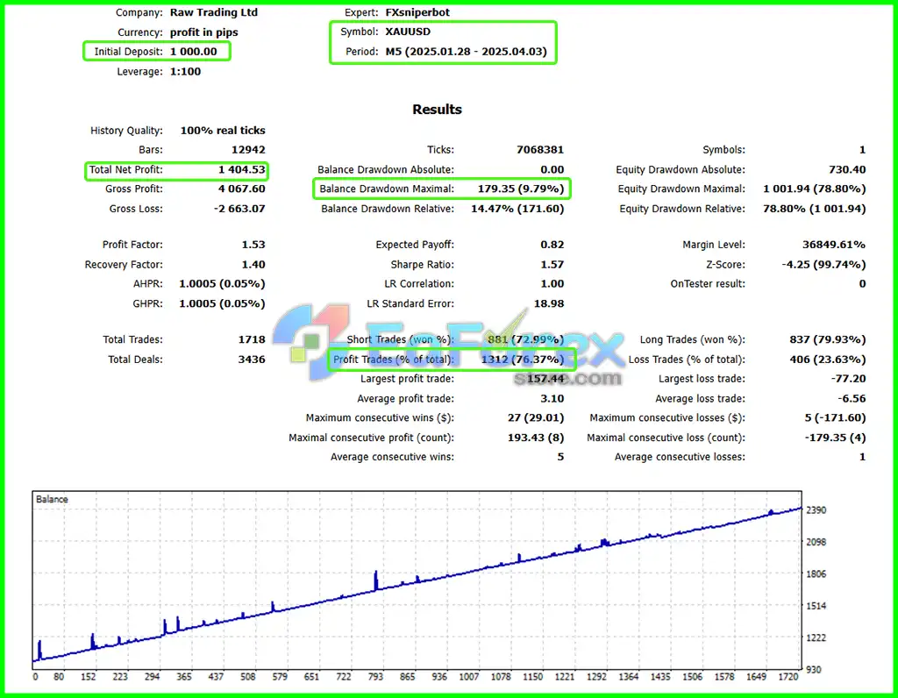Click the Results heading
This screenshot has height=698, width=898.
[x=437, y=110]
